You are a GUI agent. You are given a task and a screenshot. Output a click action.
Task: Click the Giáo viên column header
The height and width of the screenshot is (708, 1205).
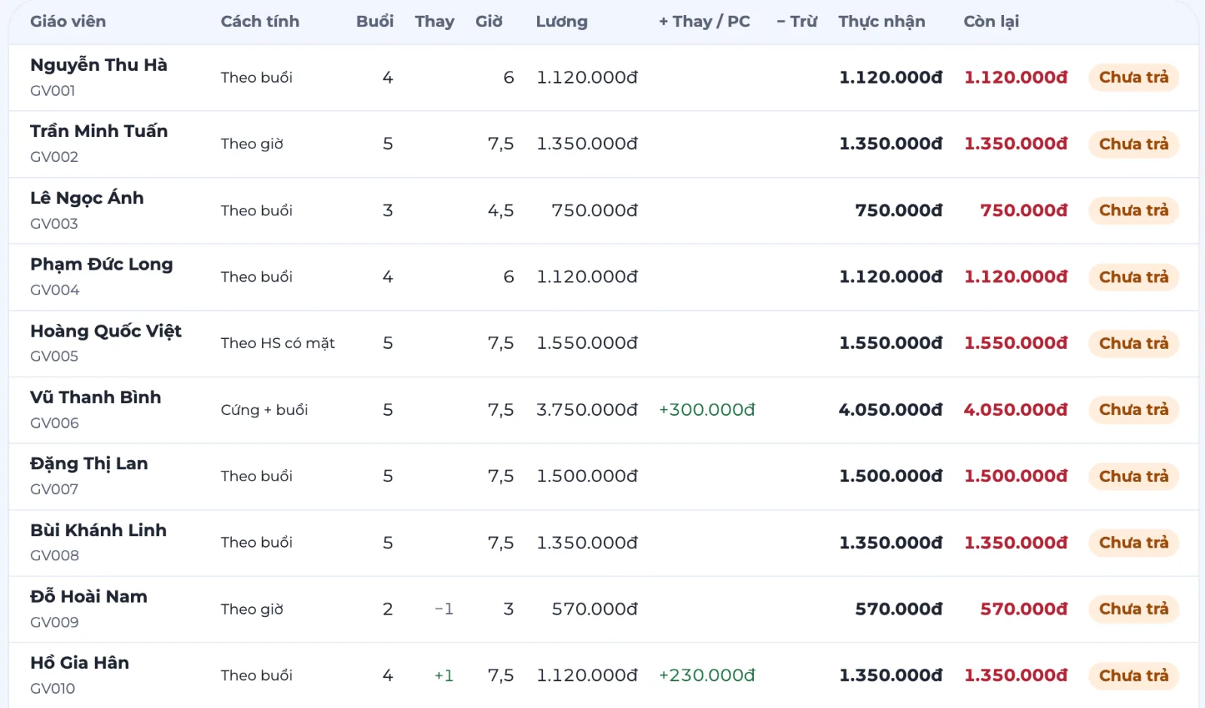coord(68,22)
